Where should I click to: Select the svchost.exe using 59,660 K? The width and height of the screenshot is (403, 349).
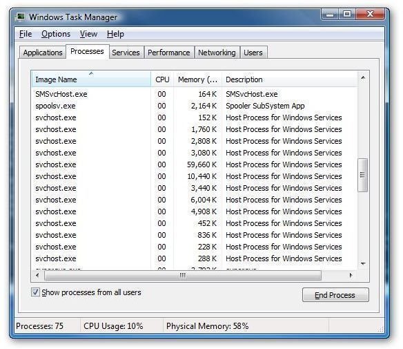(195, 164)
